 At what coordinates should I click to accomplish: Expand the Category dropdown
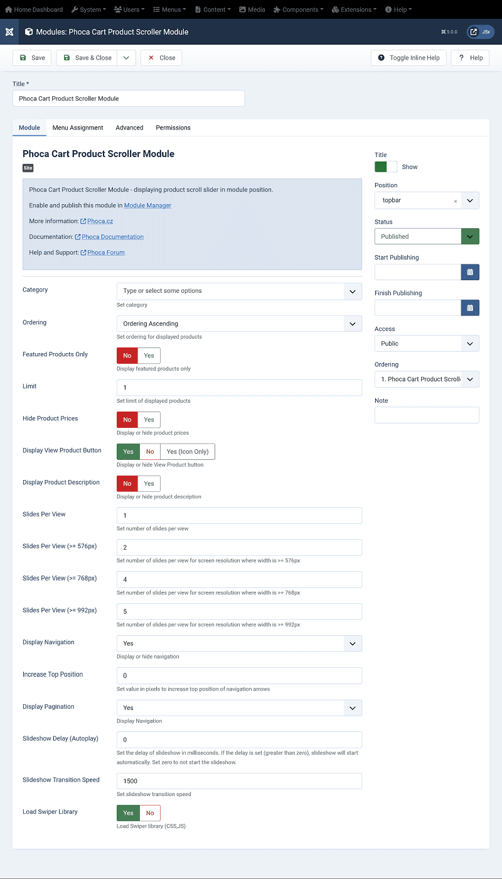pos(352,291)
